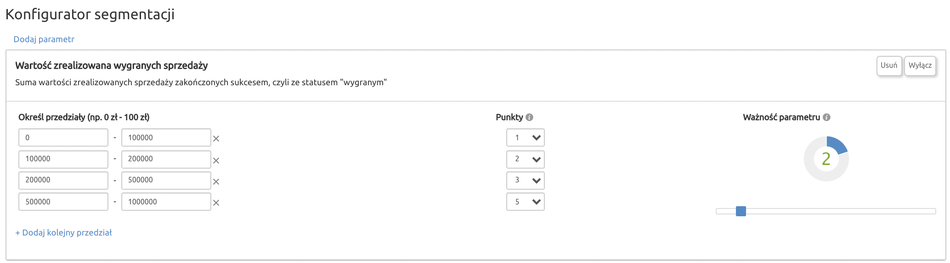Toggle the parameter off with Wyłącz

click(920, 66)
